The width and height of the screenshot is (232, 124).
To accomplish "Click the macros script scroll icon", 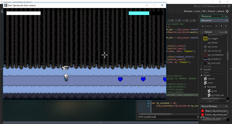I will click(x=205, y=79).
